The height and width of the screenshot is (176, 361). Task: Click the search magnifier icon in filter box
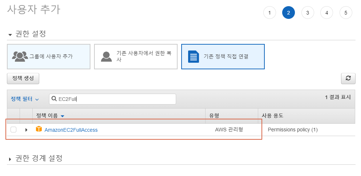tap(54, 99)
